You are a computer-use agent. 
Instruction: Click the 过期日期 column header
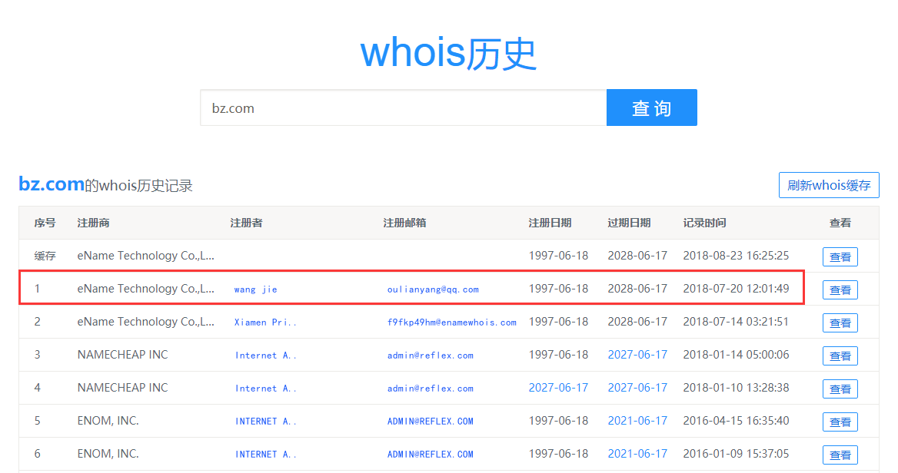click(629, 223)
